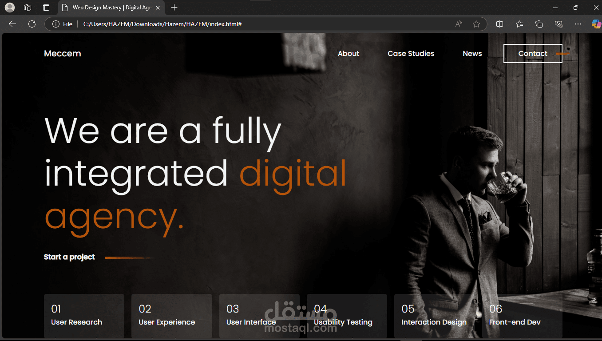Open the Favorites list icon
The width and height of the screenshot is (602, 341).
(519, 24)
